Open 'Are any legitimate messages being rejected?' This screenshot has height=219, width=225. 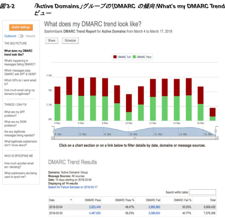click(20, 133)
